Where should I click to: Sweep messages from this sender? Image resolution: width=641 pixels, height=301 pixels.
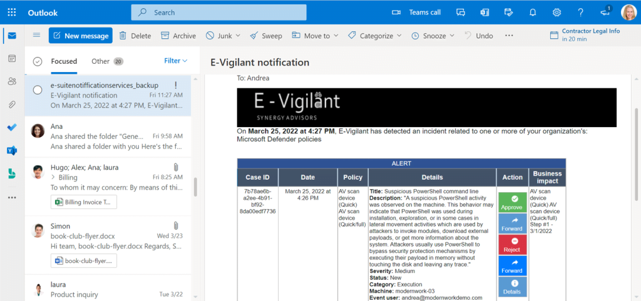pos(266,36)
